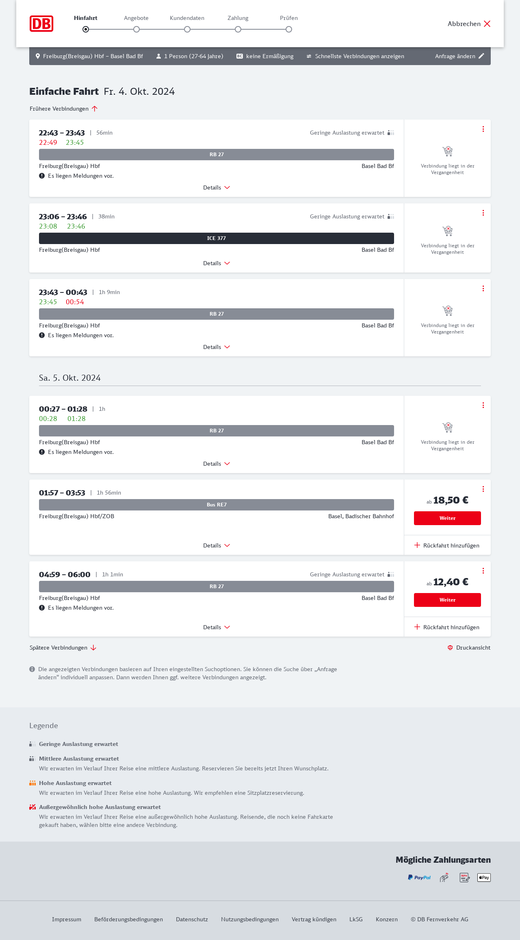Open three-dot menu for 04:59 RB 27 connection

tap(483, 571)
